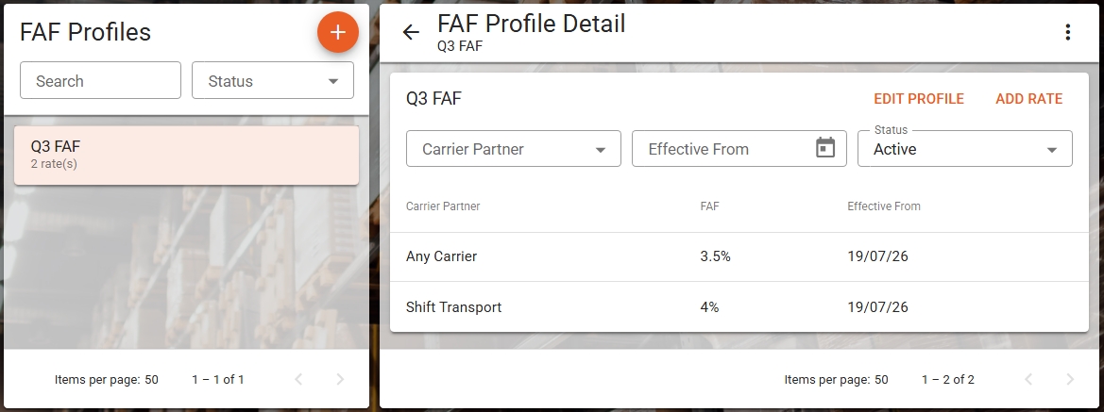Go to next page of profile rates

pyautogui.click(x=1070, y=380)
